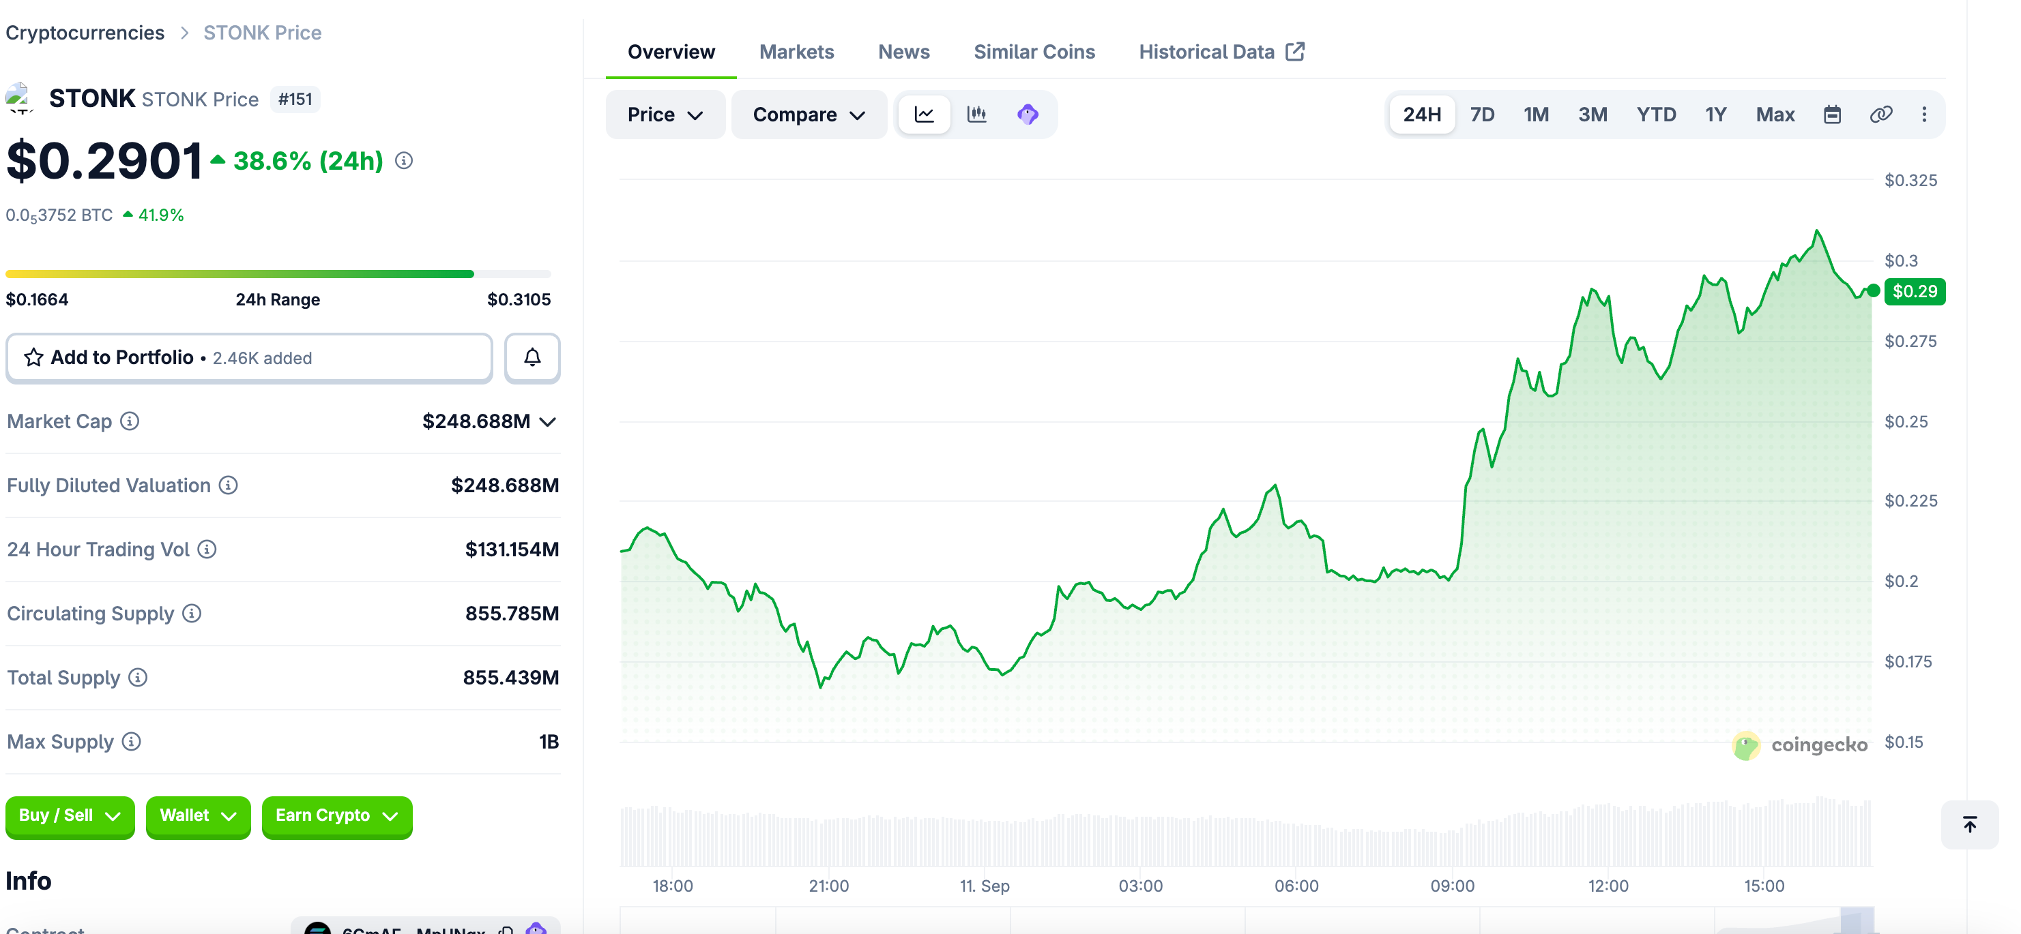Go to Cryptocurrencies breadcrumb link

85,33
